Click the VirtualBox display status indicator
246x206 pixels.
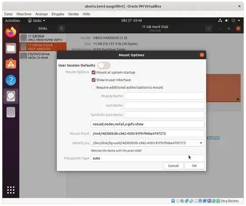tap(200, 201)
